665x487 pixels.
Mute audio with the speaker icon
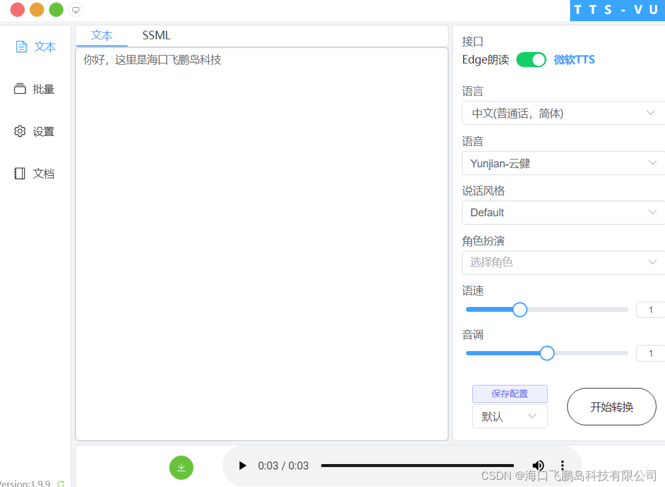coord(538,465)
